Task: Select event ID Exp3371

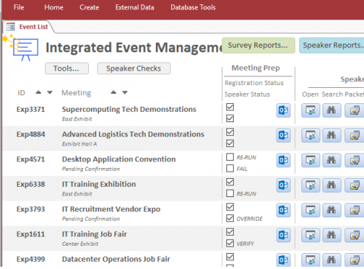Action: 31,109
